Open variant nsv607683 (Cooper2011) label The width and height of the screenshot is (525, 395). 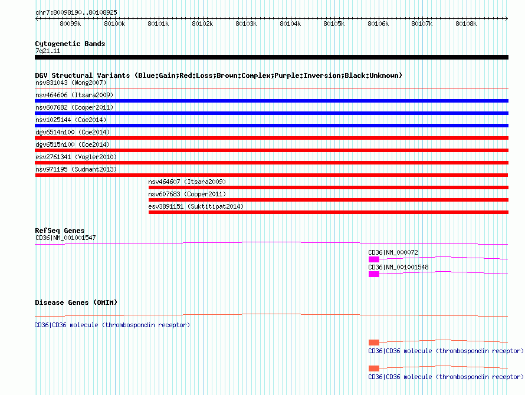[x=187, y=194]
